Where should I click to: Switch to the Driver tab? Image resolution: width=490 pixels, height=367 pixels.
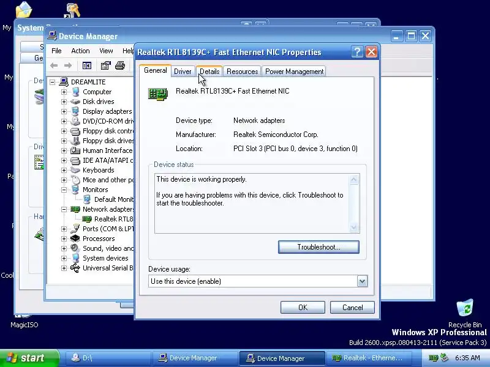click(183, 72)
